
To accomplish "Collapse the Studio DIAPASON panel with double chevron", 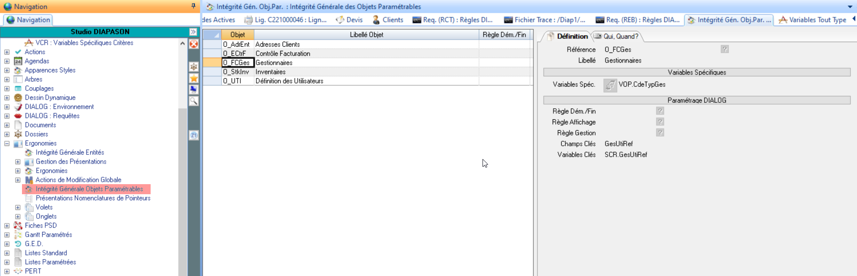I will [193, 32].
